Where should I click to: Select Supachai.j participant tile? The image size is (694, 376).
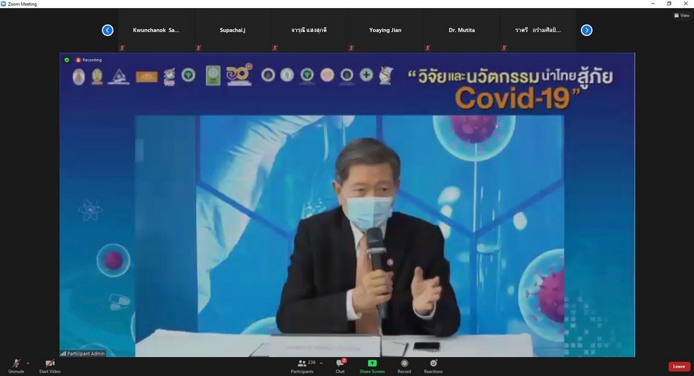234,30
